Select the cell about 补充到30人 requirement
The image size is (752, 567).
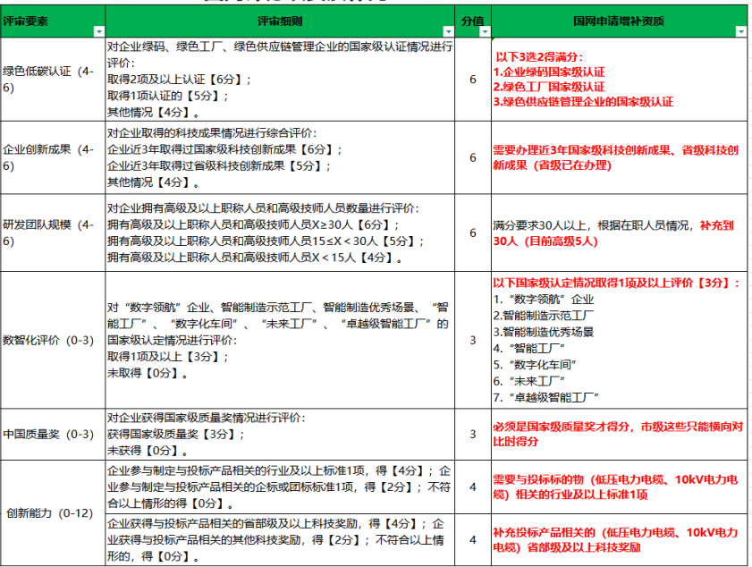point(617,233)
